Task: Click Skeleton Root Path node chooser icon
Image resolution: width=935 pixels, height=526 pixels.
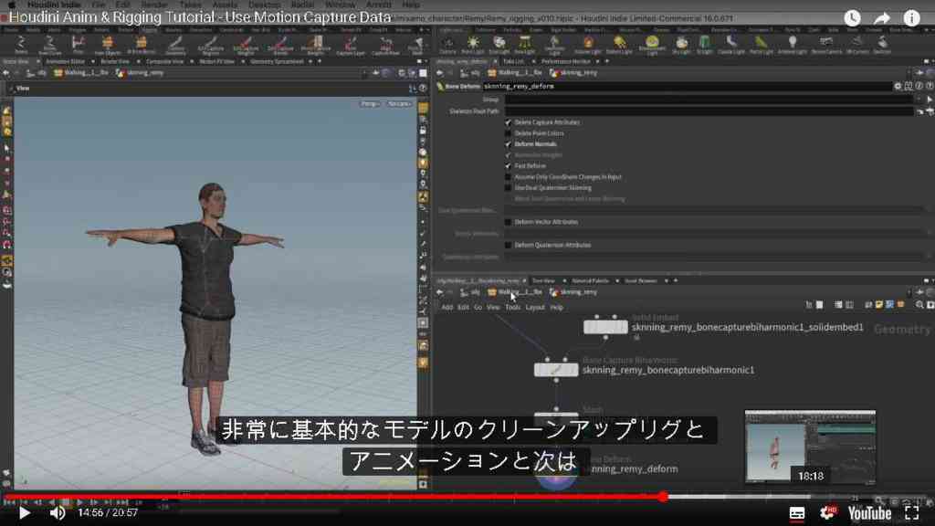Action: tap(929, 111)
